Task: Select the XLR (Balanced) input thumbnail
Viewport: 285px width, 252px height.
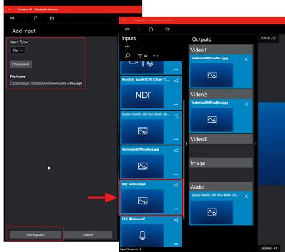Action: [x=142, y=235]
